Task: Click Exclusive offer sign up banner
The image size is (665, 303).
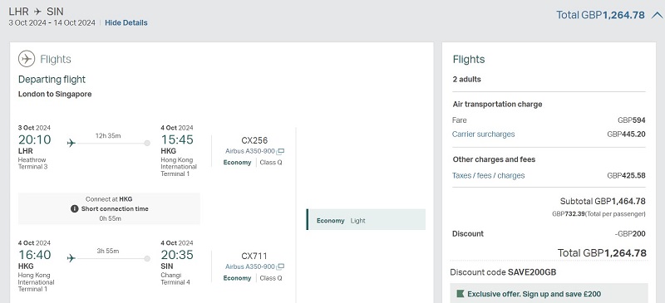Action: click(549, 293)
